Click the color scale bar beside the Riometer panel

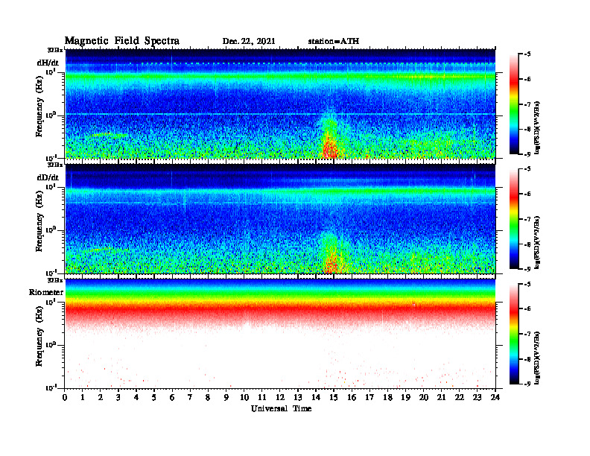(x=514, y=334)
